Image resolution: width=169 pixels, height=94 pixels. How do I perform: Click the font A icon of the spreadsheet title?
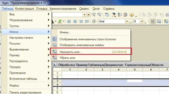(x=55, y=65)
